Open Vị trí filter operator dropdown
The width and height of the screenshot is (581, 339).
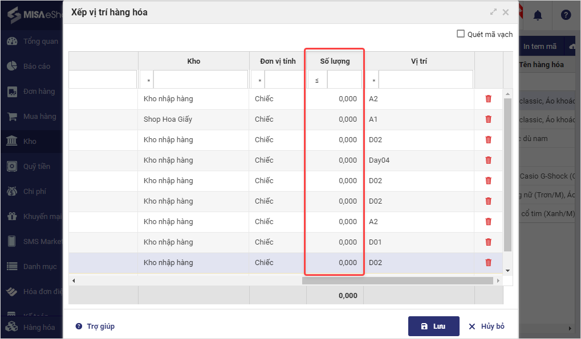click(373, 81)
